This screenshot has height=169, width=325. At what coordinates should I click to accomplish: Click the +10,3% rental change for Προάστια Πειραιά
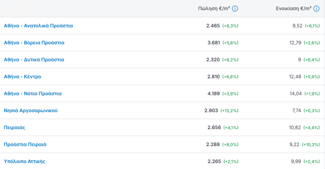[x=311, y=145]
